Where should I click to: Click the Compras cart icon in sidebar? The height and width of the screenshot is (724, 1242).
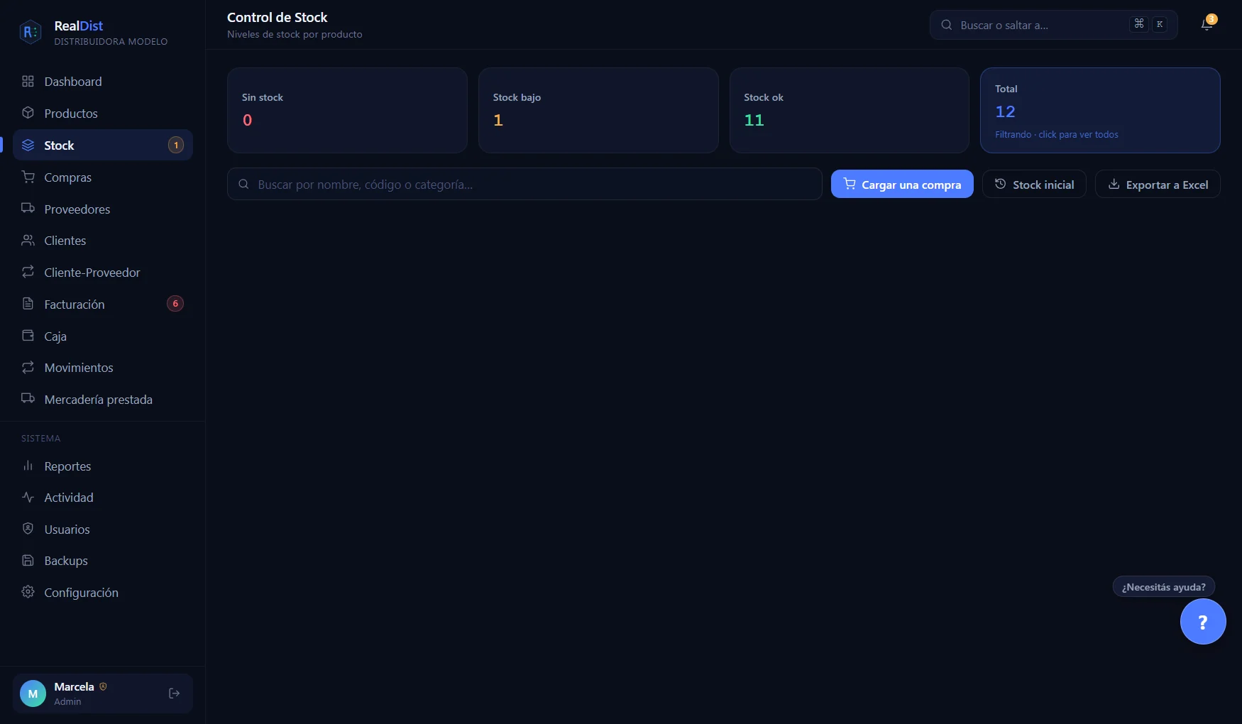click(28, 177)
